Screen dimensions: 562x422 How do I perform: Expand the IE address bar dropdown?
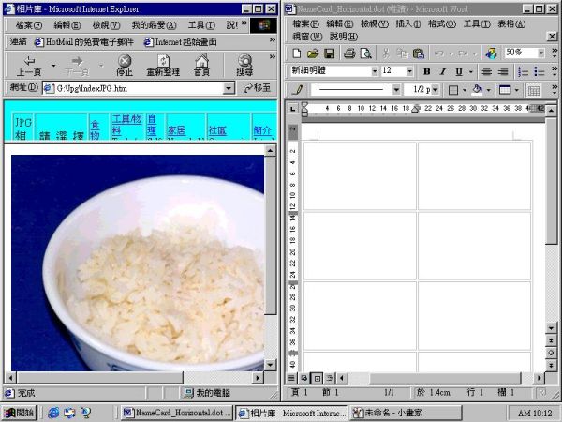click(229, 88)
